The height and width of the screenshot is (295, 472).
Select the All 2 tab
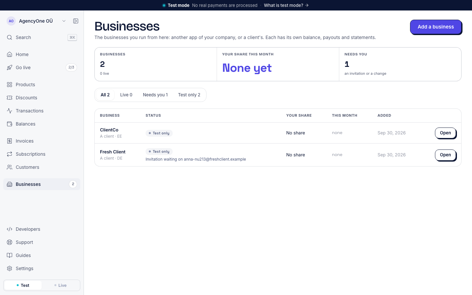(105, 95)
